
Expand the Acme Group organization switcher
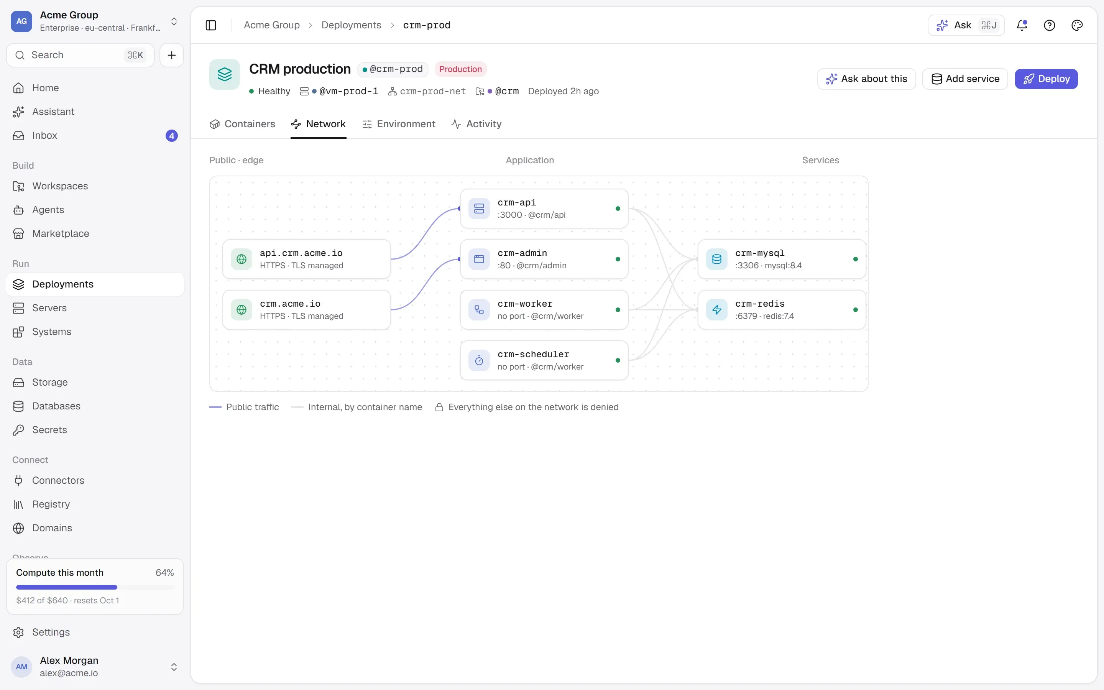174,21
